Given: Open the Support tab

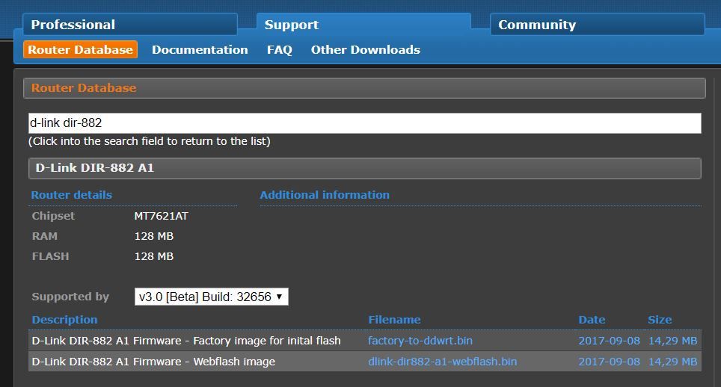Looking at the screenshot, I should point(363,25).
